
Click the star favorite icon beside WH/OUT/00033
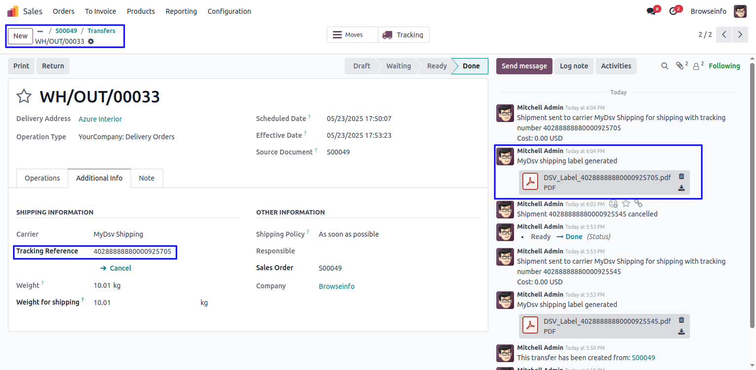pos(24,96)
